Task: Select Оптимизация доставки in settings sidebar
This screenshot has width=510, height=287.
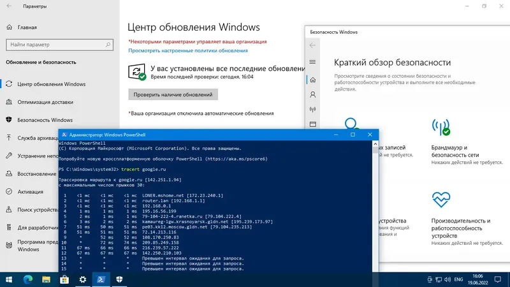Action: (45, 102)
